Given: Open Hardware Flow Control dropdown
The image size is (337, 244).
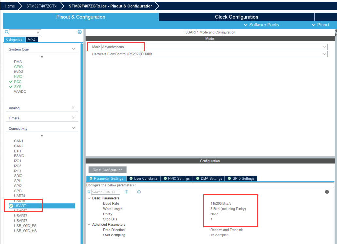Looking at the screenshot, I should pyautogui.click(x=234, y=54).
